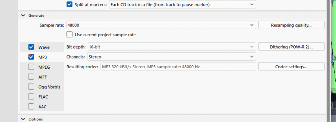Open the Channels Stereo dropdown
This screenshot has width=336, height=122.
171,57
